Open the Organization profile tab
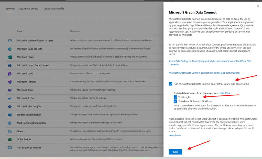 click(54, 9)
